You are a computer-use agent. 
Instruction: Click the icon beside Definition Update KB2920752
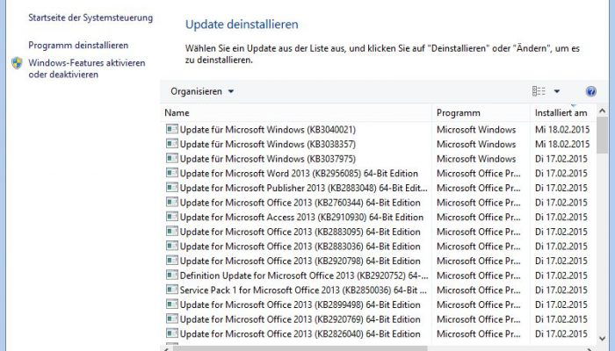pyautogui.click(x=172, y=276)
